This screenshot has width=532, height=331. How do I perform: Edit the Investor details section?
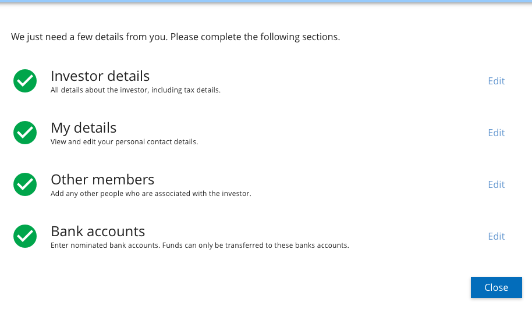point(496,81)
